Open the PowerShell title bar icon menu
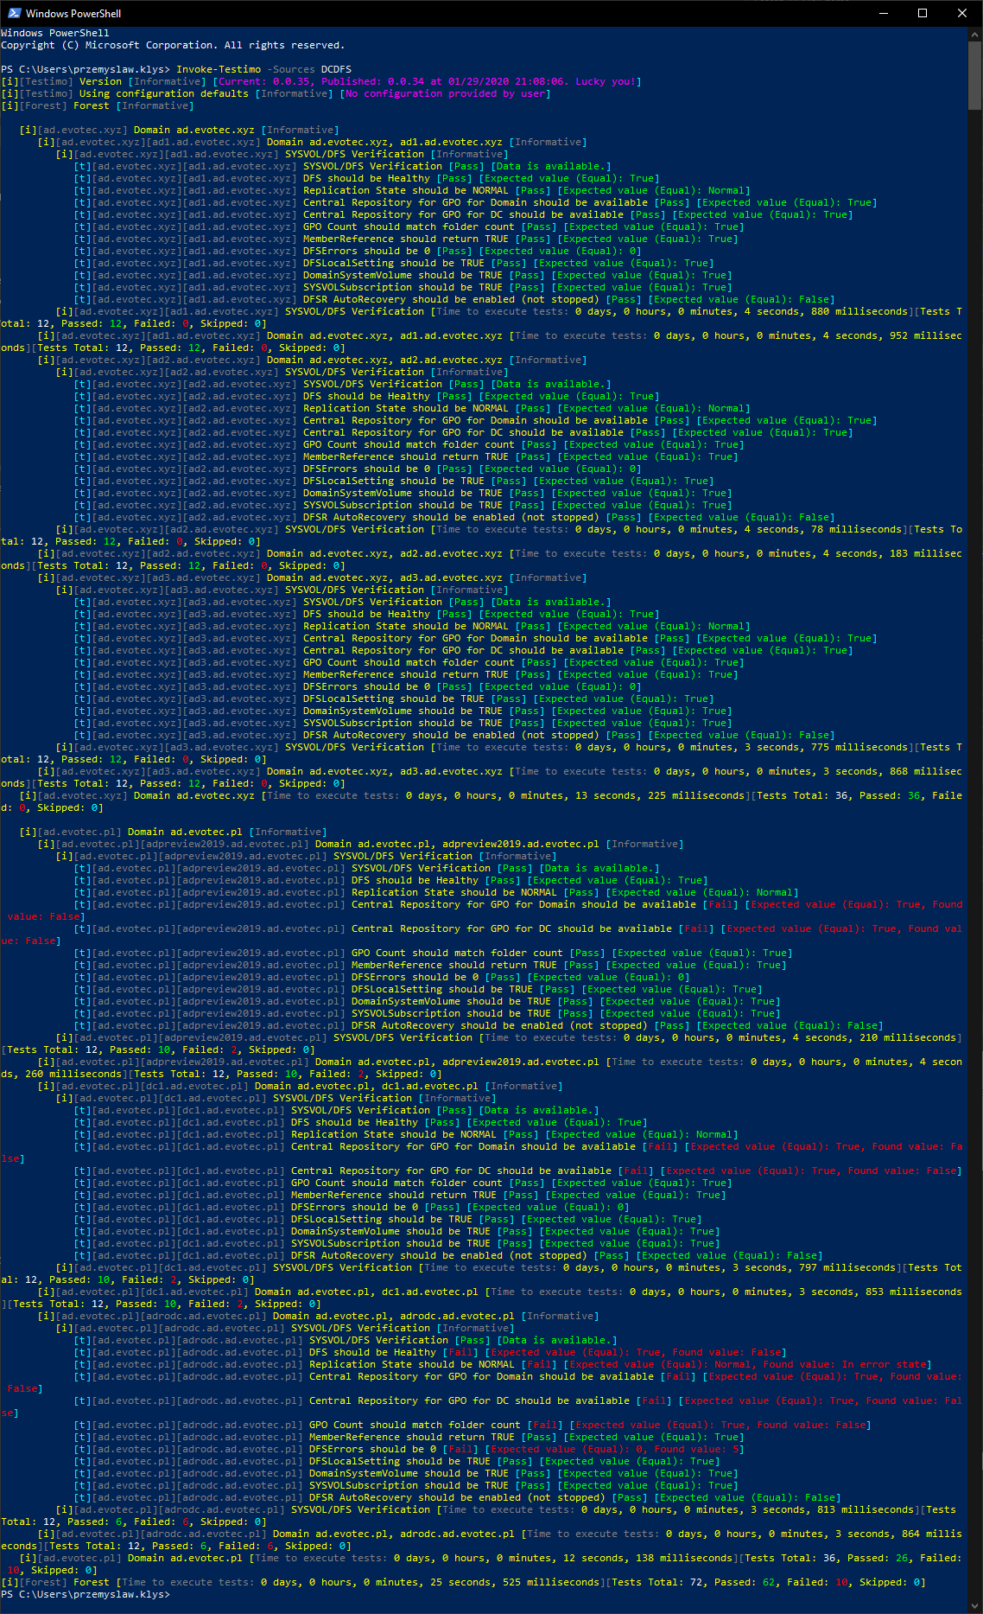This screenshot has height=1614, width=983. (x=14, y=13)
